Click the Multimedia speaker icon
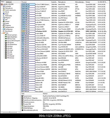The image size is (110, 118). pyautogui.click(x=4, y=16)
